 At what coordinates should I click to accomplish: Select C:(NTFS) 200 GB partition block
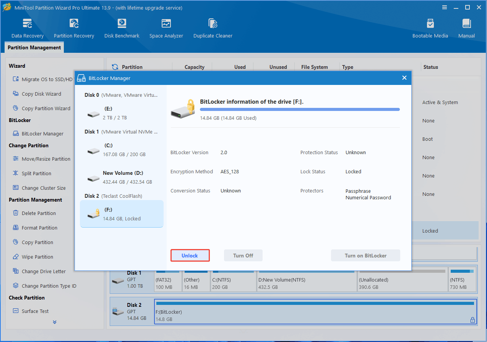[x=233, y=280]
